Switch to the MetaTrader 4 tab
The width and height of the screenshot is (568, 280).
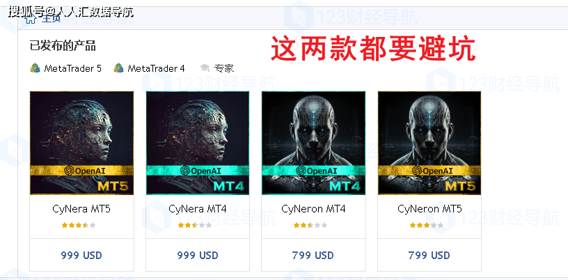pos(149,68)
